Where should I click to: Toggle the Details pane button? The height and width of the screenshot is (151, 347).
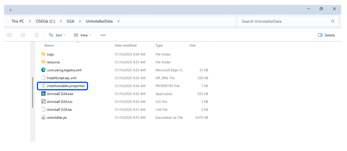pos(326,35)
